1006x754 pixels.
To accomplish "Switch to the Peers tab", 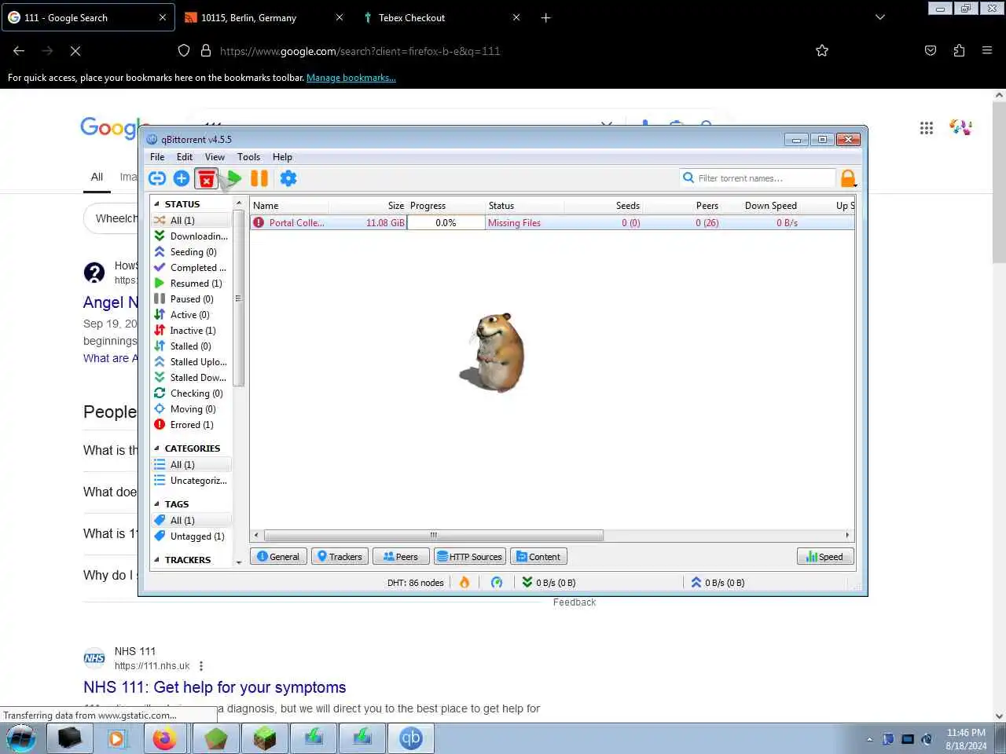I will (401, 557).
